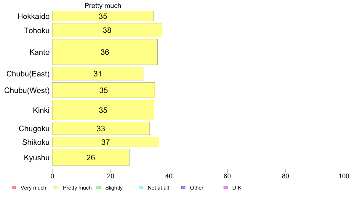Image resolution: width=352 pixels, height=218 pixels.
Task: Select the Tohoku bar labeled 38
Action: click(107, 30)
